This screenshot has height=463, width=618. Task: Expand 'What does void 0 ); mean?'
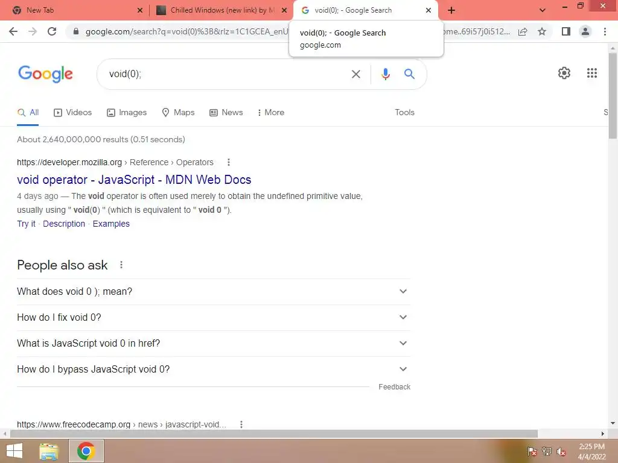[x=213, y=292]
